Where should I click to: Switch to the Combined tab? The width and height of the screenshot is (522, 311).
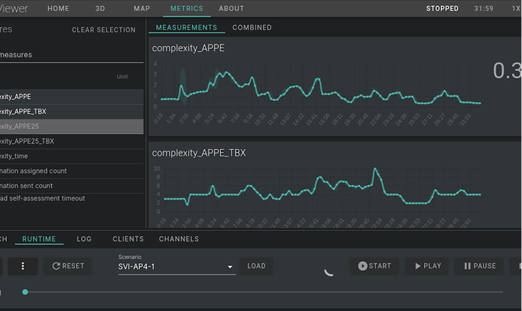[x=252, y=27]
